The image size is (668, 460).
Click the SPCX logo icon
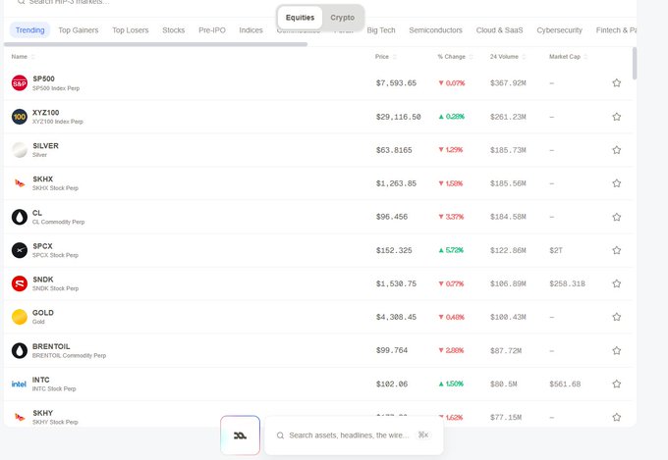20,250
